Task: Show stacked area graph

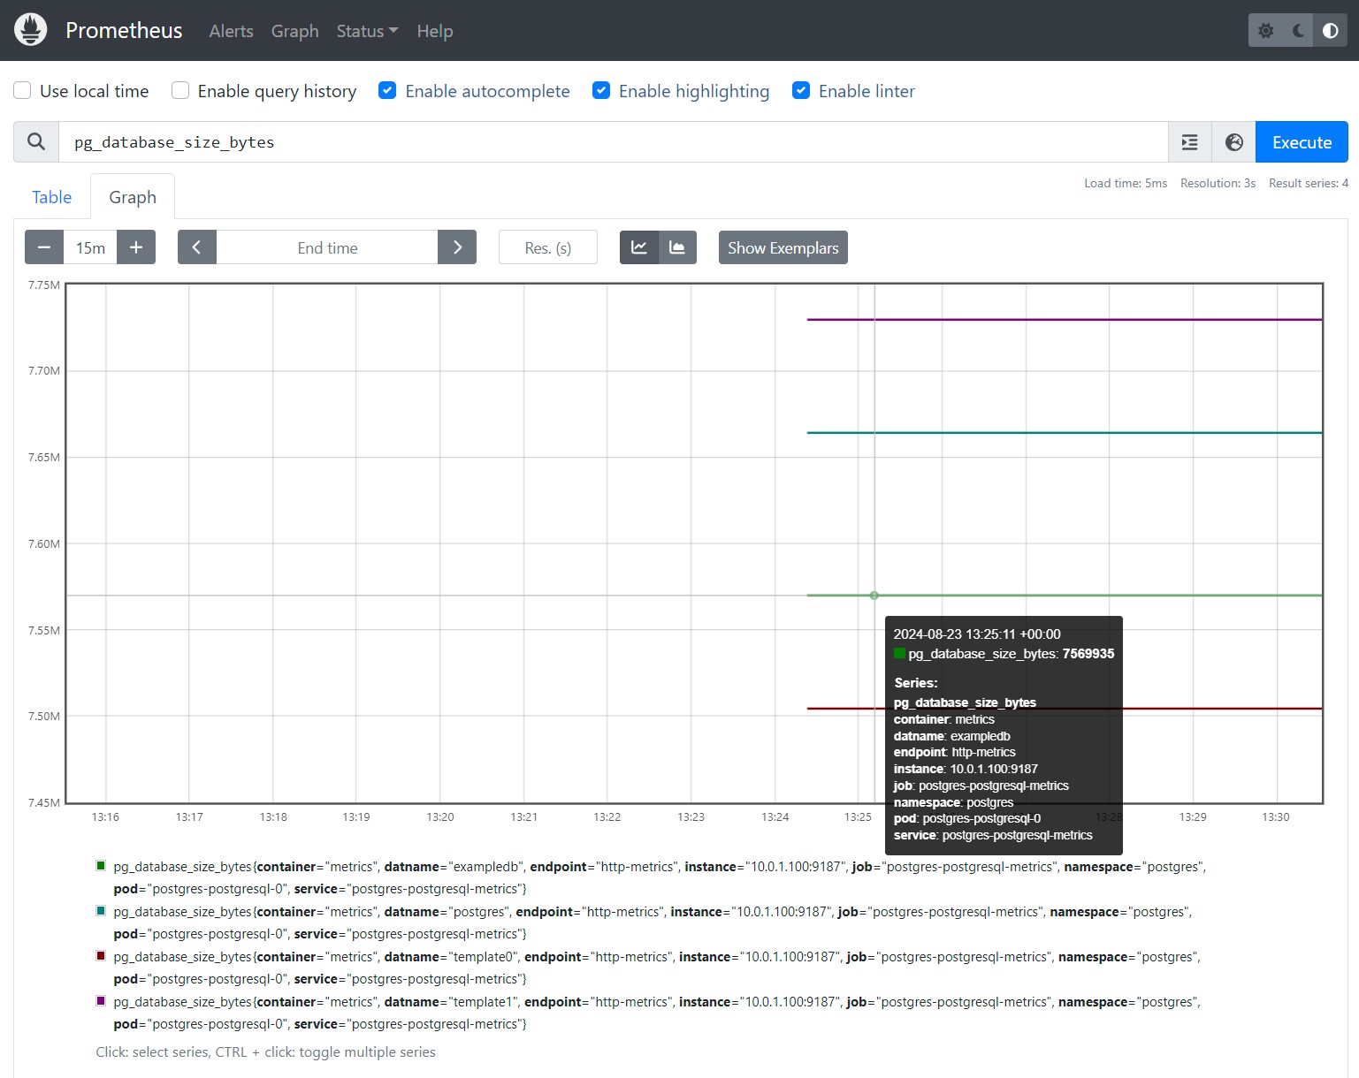Action: (x=677, y=247)
